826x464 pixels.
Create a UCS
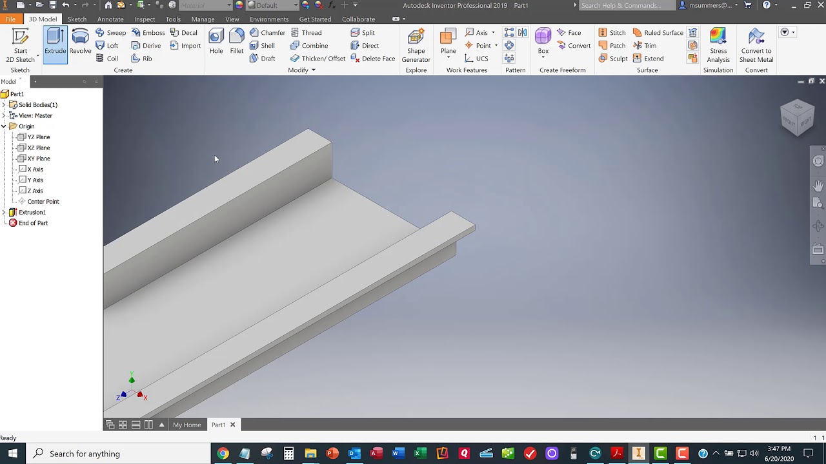click(x=476, y=59)
